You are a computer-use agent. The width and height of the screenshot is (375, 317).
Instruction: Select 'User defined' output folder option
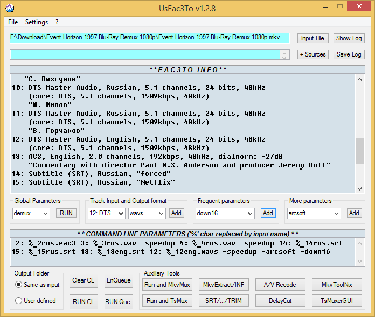(19, 301)
